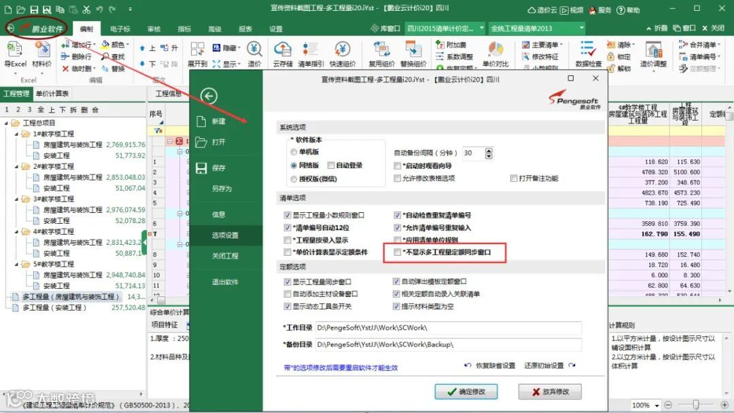Image resolution: width=734 pixels, height=413 pixels.
Task: Open the 颜色 color dropdown
Action: coord(127,45)
